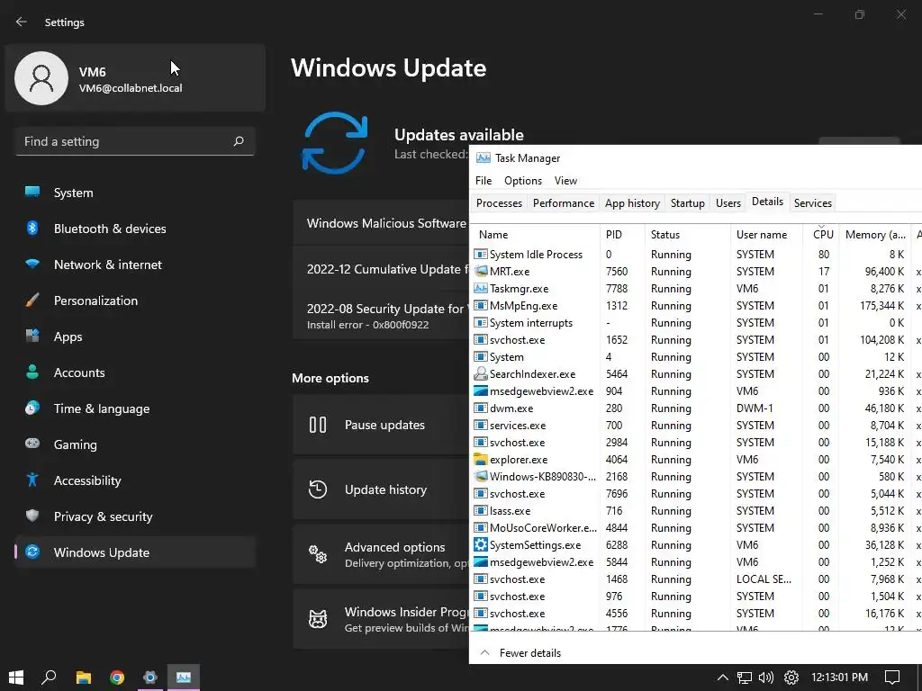Open the VM6 account profile avatar

[x=41, y=78]
